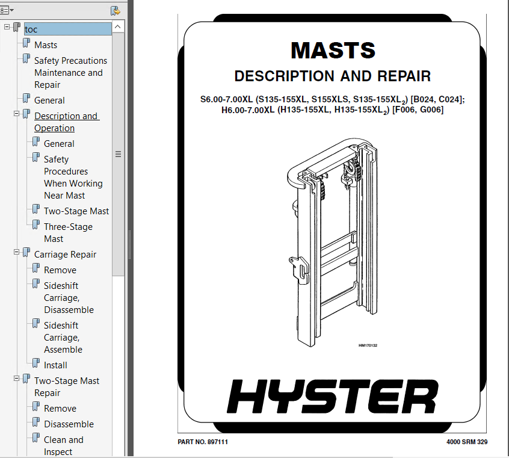The height and width of the screenshot is (458, 509).
Task: Open Safety Procedures When Working Near Mast
Action: pyautogui.click(x=73, y=178)
